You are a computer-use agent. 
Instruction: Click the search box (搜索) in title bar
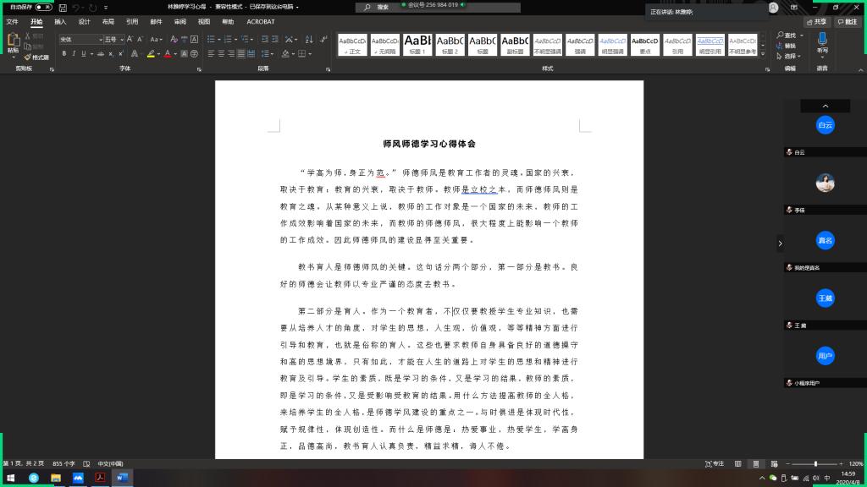coord(438,7)
